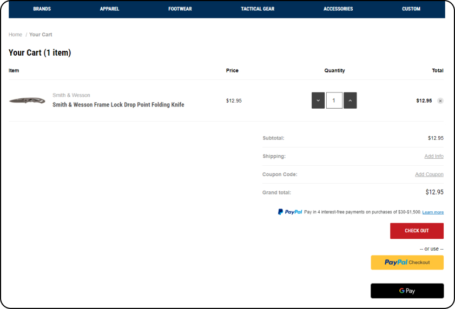455x309 pixels.
Task: Open the Footwear menu
Action: coord(180,9)
